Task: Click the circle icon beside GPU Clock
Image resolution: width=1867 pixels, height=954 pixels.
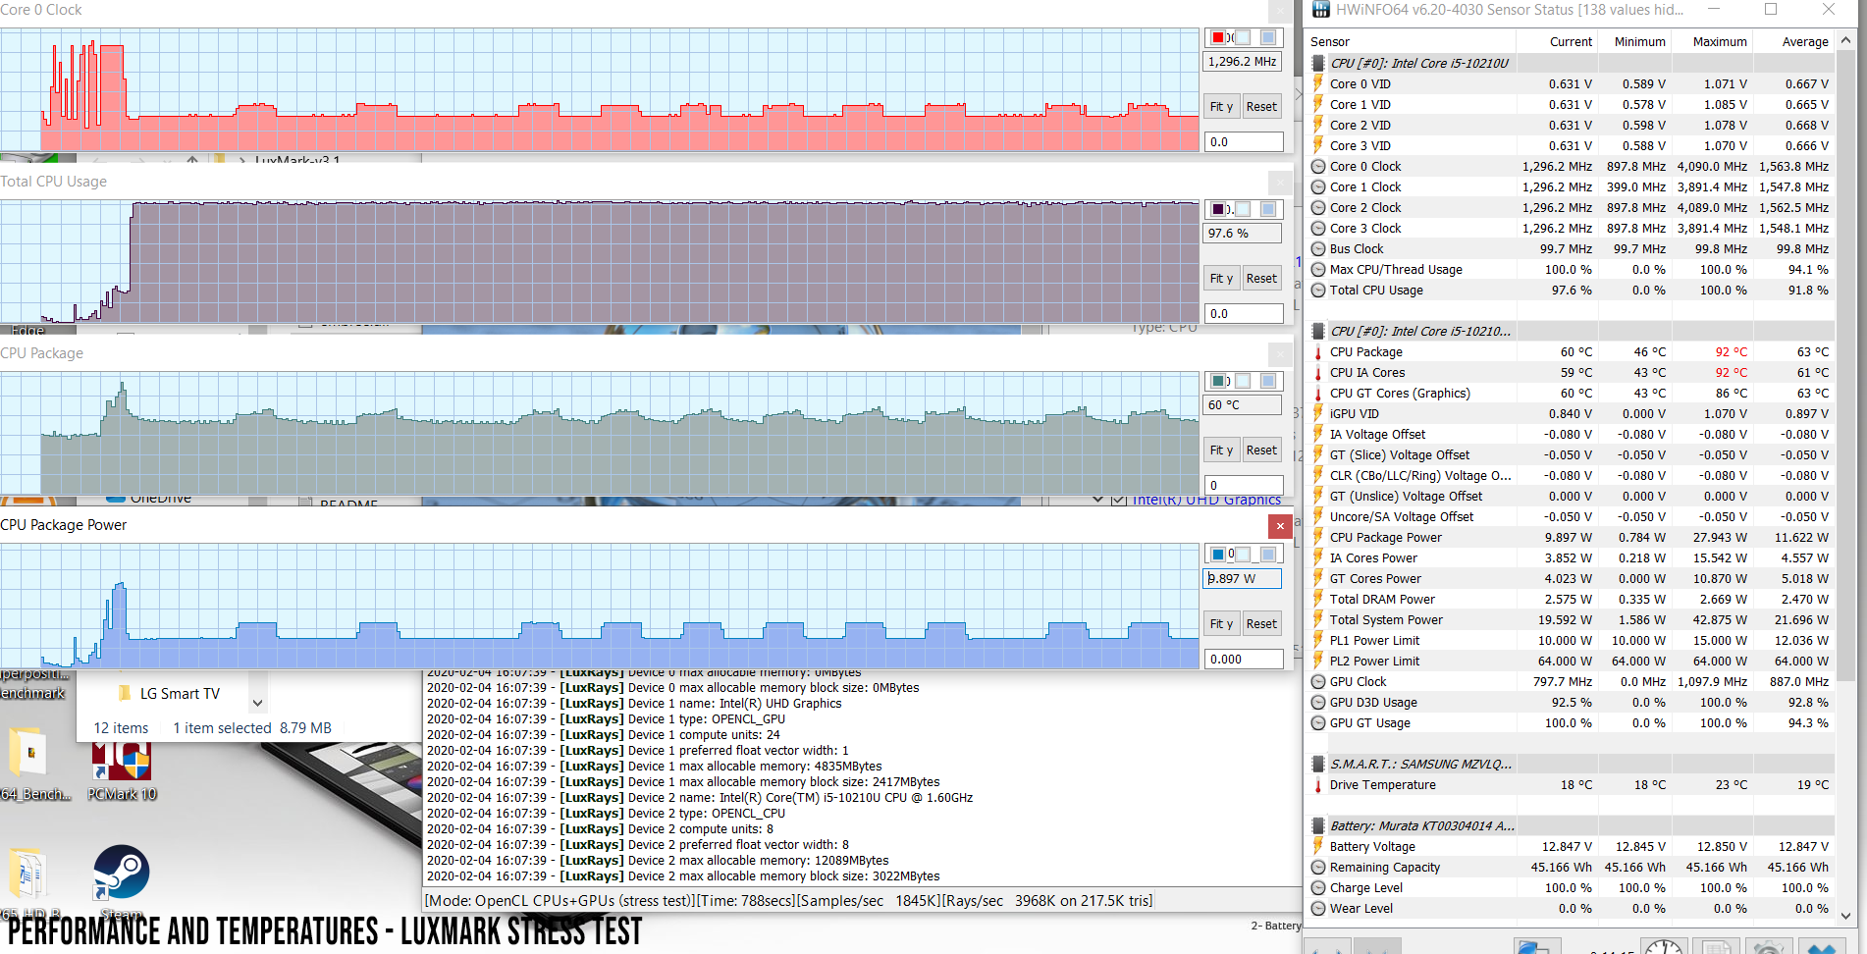Action: click(x=1318, y=681)
